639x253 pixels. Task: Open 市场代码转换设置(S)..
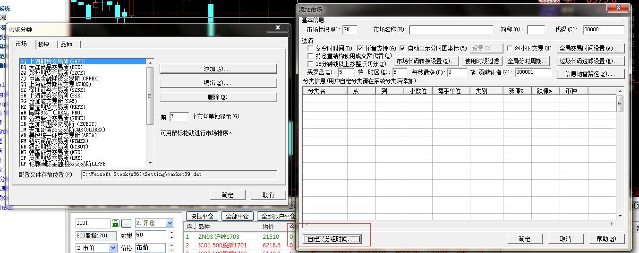point(427,61)
